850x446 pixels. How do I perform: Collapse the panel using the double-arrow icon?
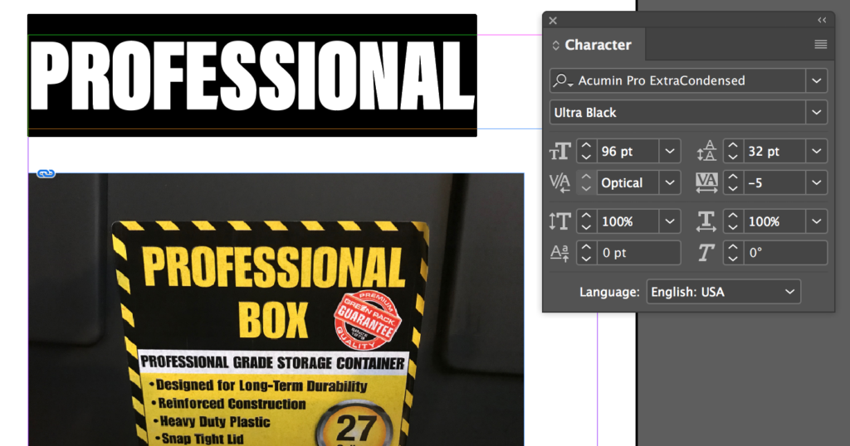pyautogui.click(x=822, y=20)
